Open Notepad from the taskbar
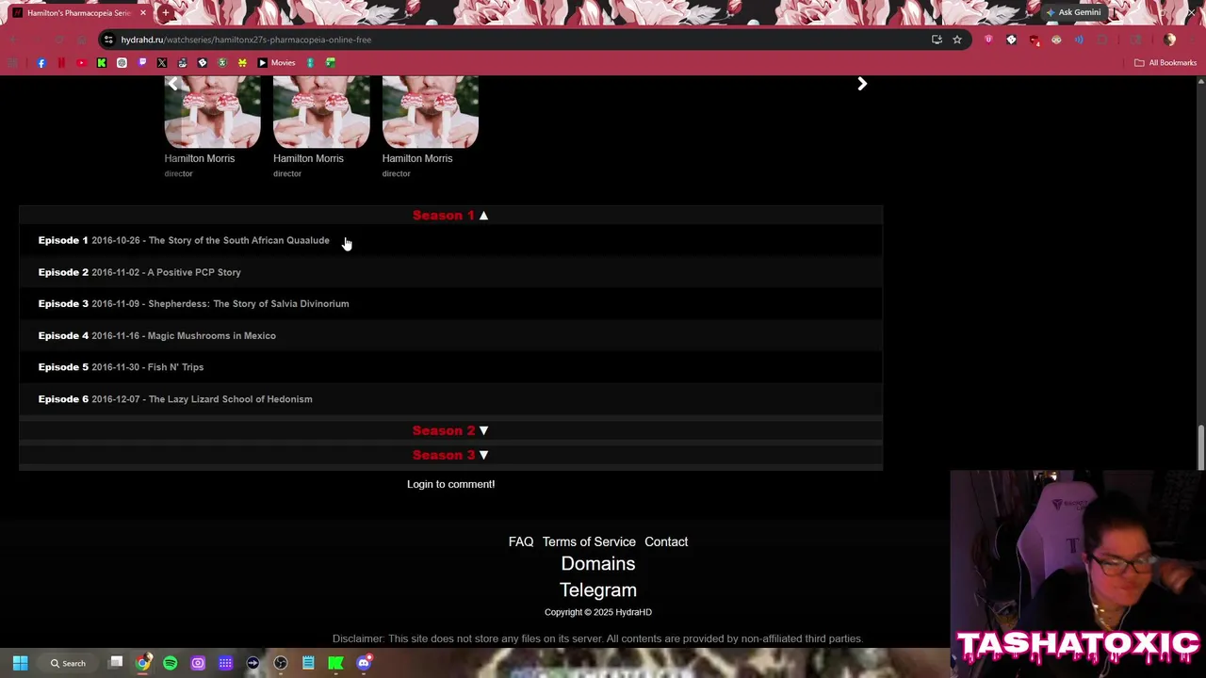The width and height of the screenshot is (1206, 678). pyautogui.click(x=308, y=663)
